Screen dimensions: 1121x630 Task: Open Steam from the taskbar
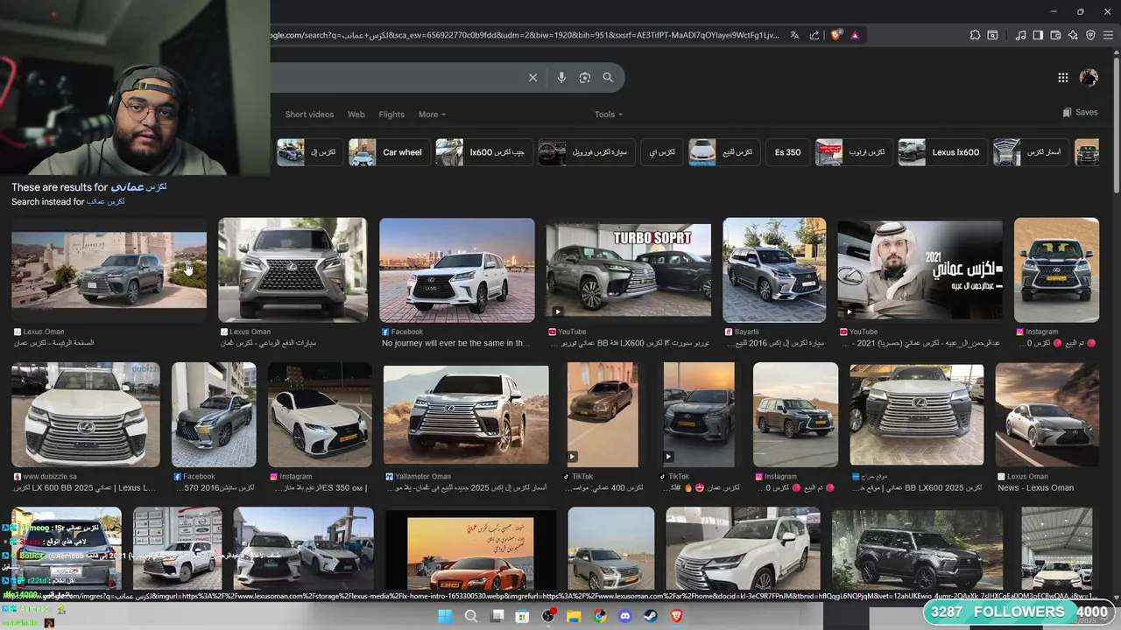651,616
